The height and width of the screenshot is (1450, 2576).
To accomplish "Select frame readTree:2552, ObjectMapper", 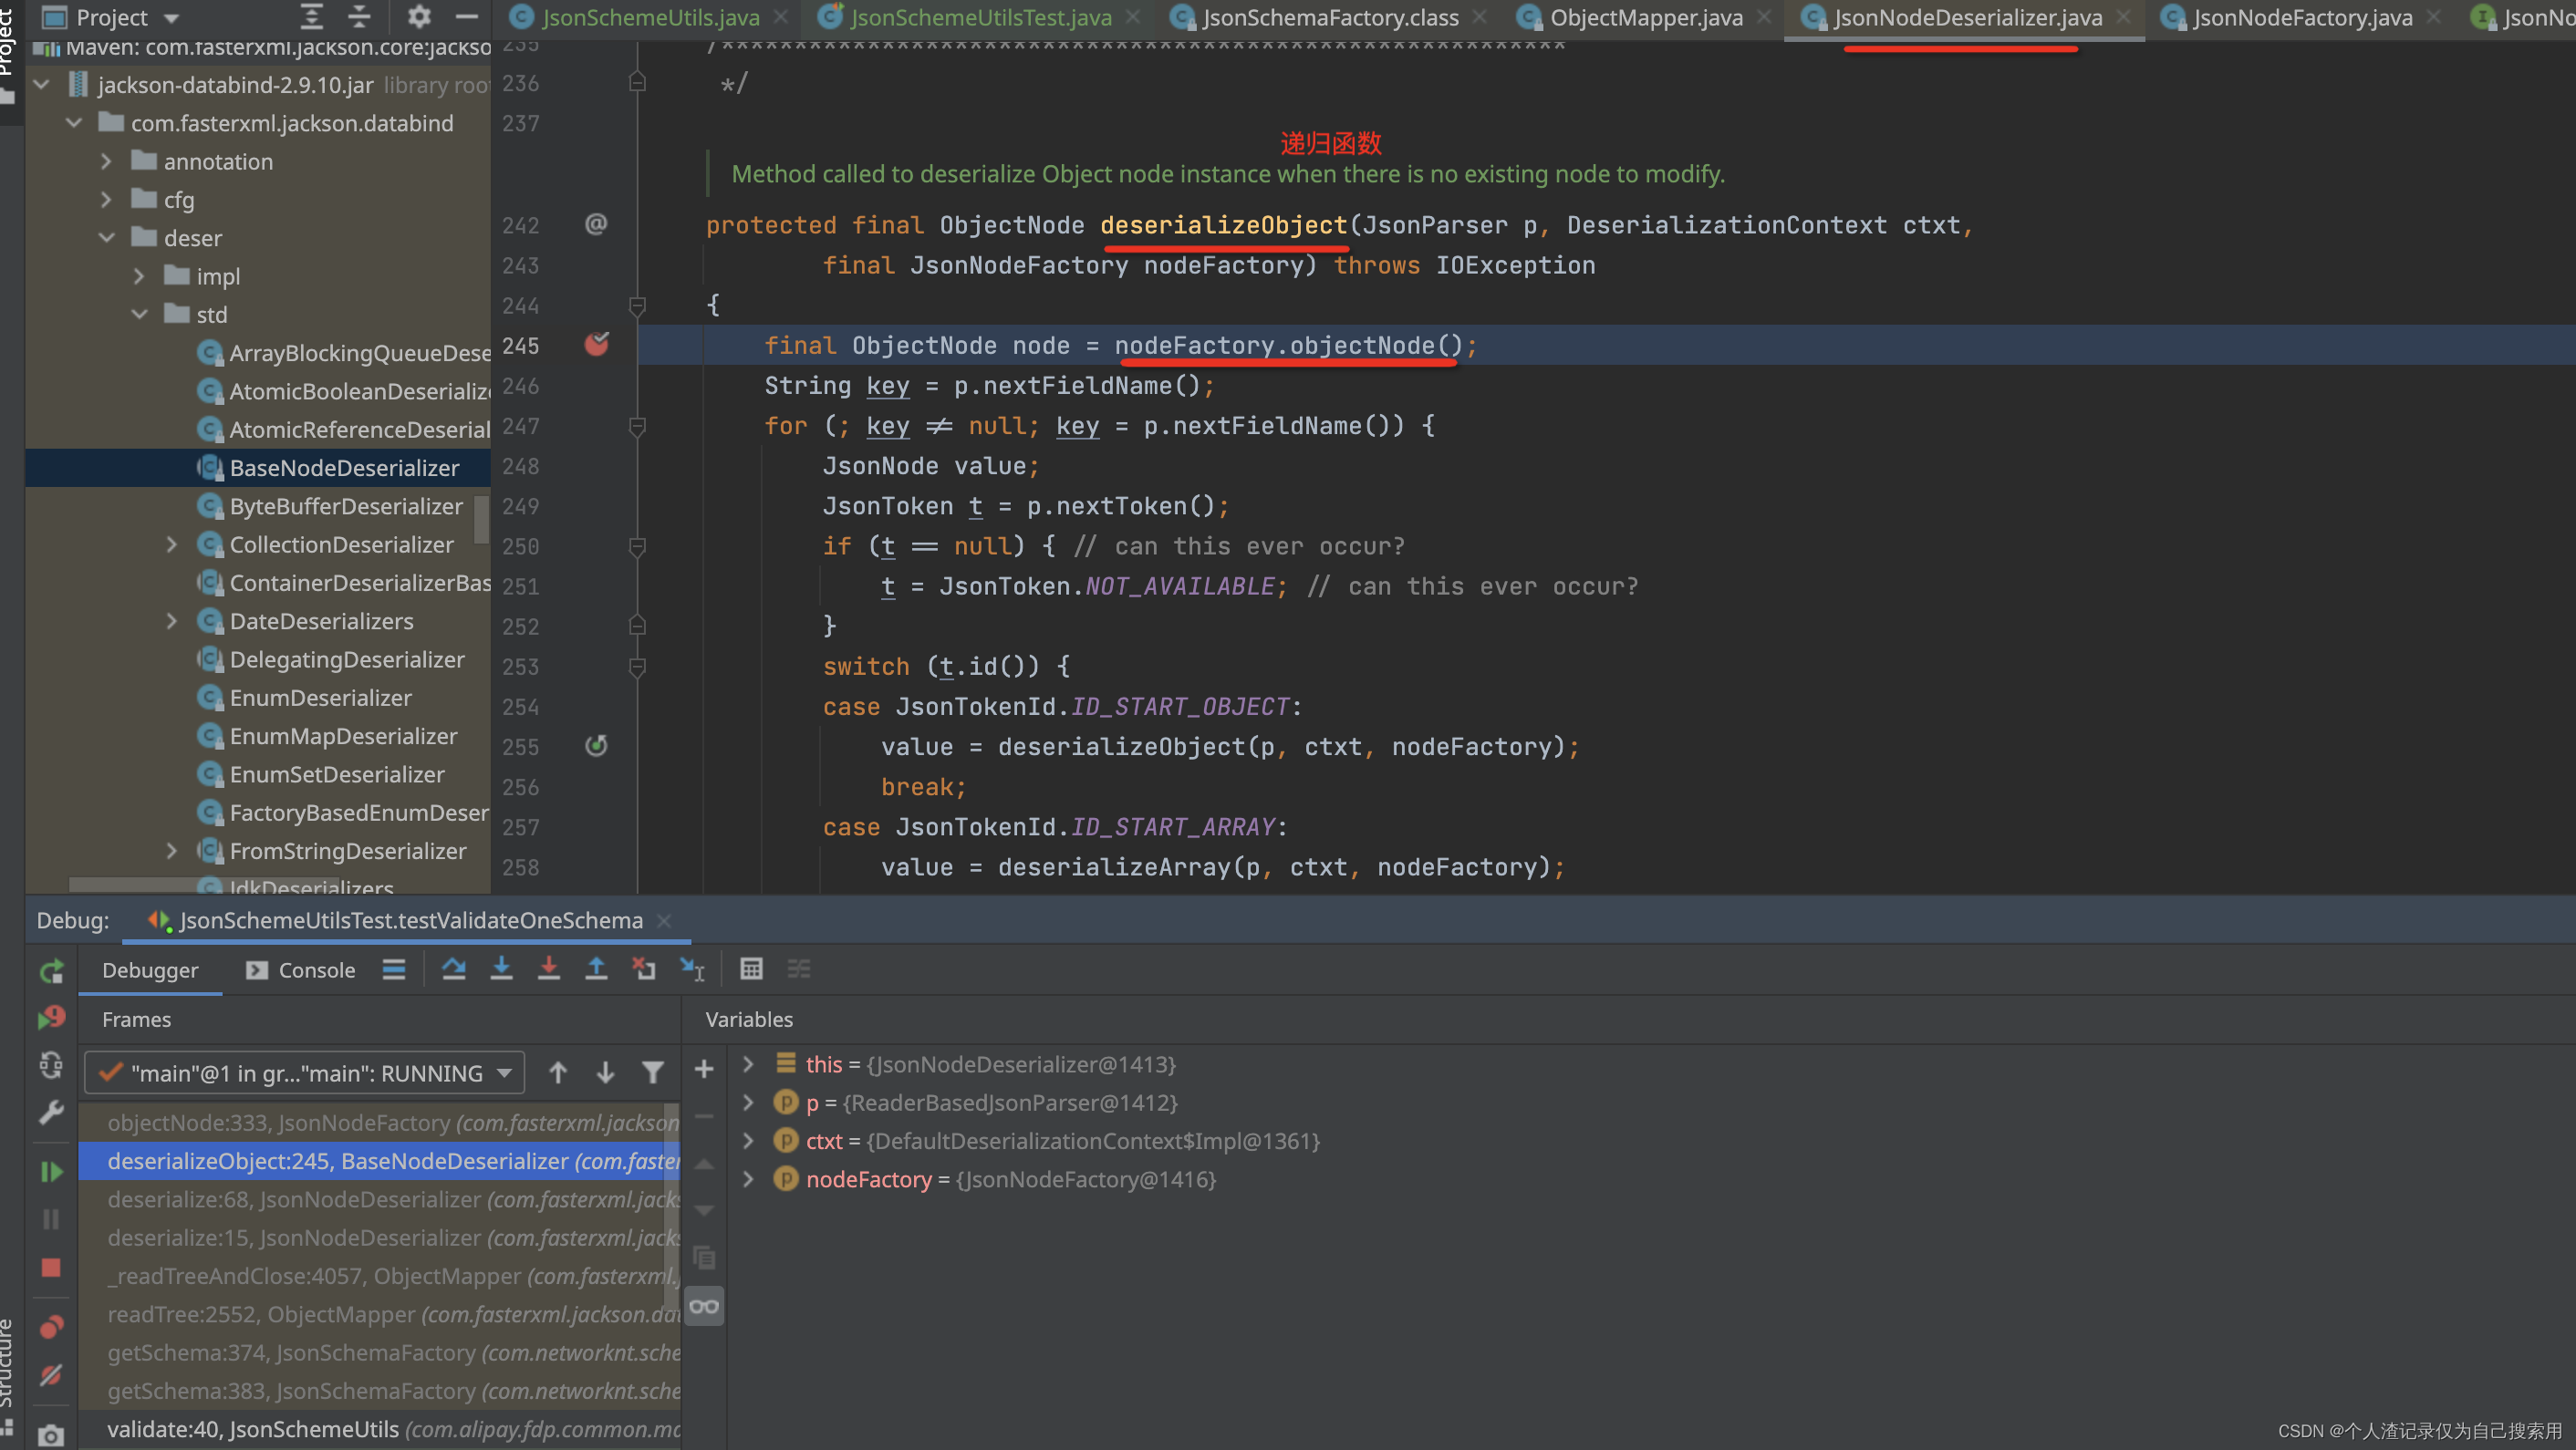I will coord(380,1315).
